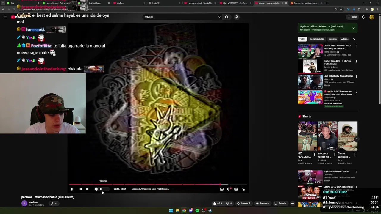This screenshot has height=214, width=381.
Task: Open options for the Clúster explica short
Action: [x=355, y=155]
